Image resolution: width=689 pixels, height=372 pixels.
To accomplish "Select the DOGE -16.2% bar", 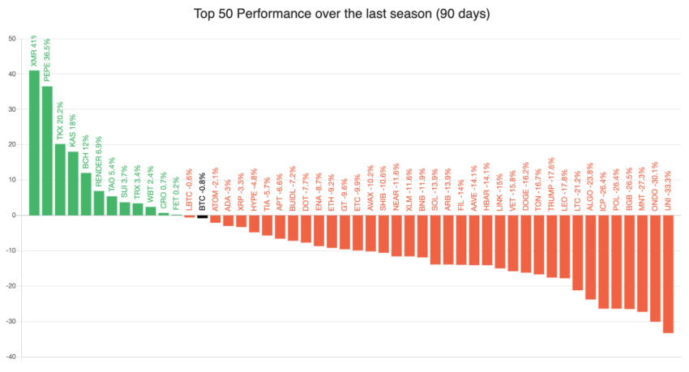I will pyautogui.click(x=525, y=244).
